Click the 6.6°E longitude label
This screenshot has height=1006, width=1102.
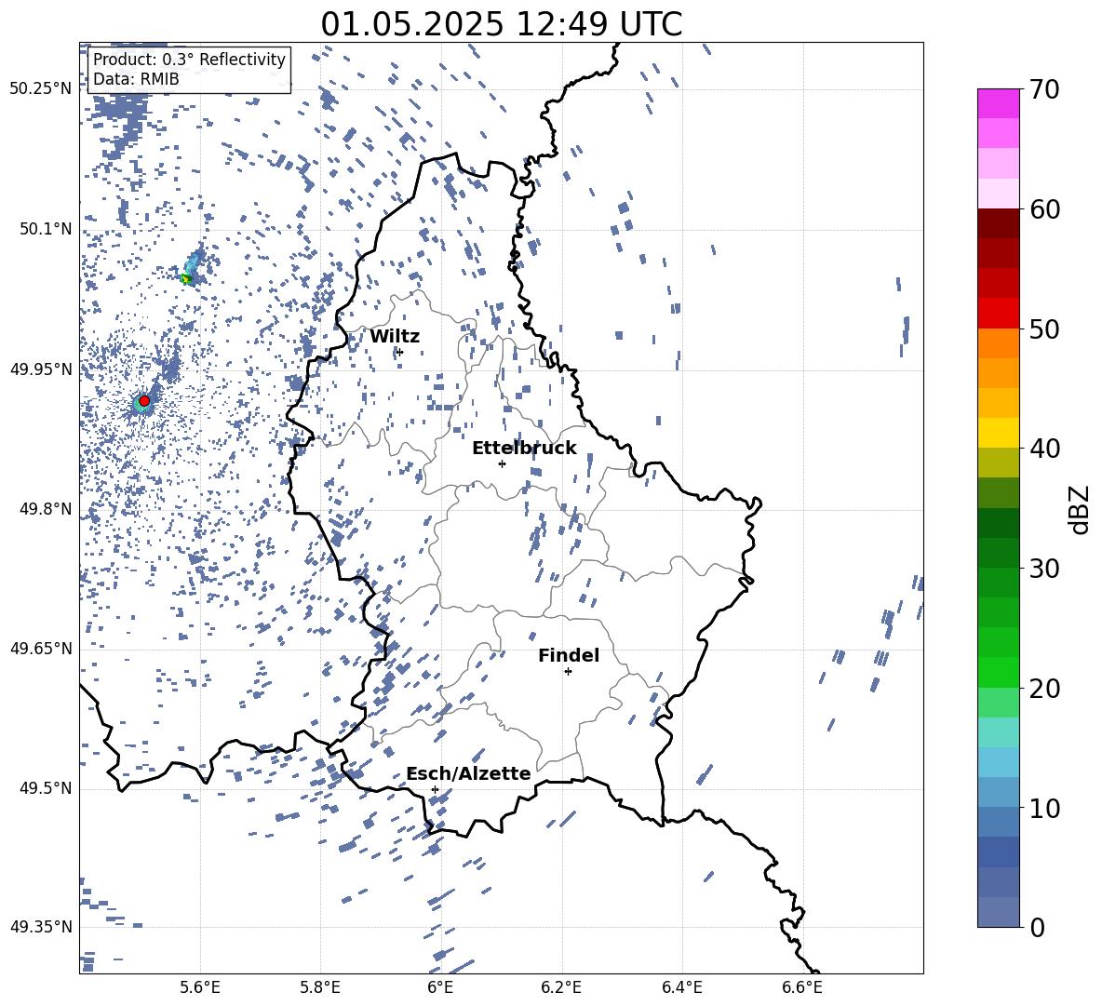(802, 987)
